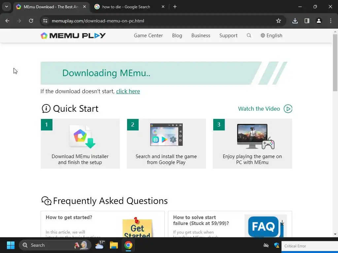The image size is (338, 253).
Task: Expand the tab search dropdown arrow
Action: tap(7, 7)
